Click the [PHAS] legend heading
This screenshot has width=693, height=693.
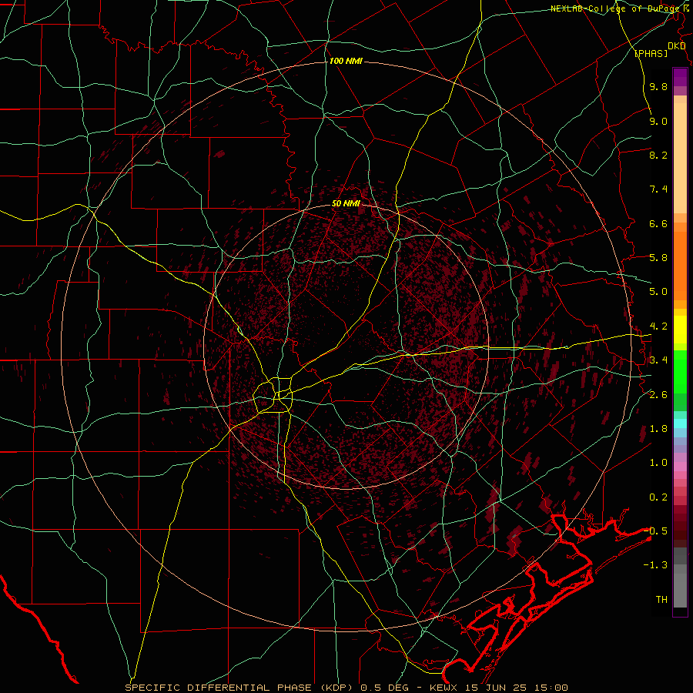tap(651, 53)
